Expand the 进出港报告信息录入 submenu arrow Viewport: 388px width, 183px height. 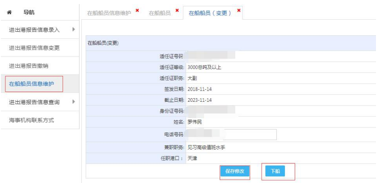(x=73, y=30)
